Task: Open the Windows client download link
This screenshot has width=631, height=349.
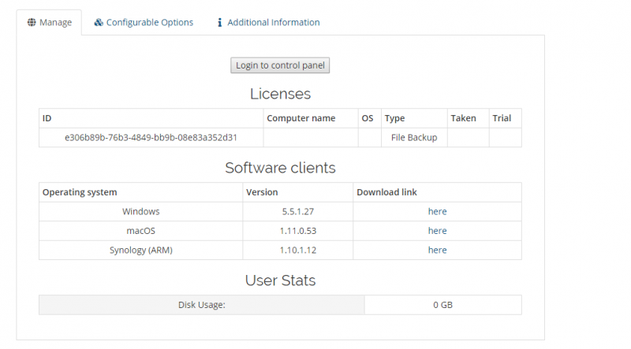Action: [438, 211]
